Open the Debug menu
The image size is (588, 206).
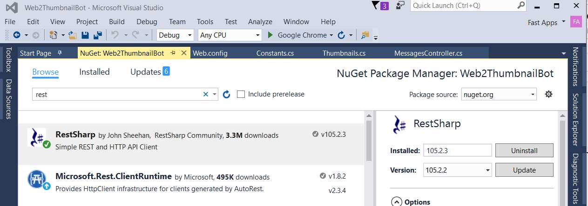click(147, 21)
